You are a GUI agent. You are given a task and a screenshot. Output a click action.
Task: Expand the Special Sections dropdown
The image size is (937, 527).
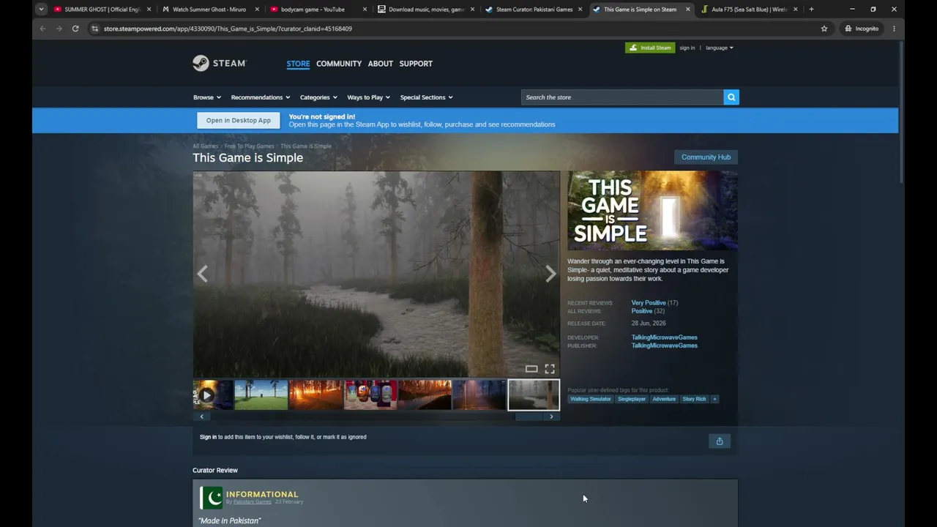(426, 97)
